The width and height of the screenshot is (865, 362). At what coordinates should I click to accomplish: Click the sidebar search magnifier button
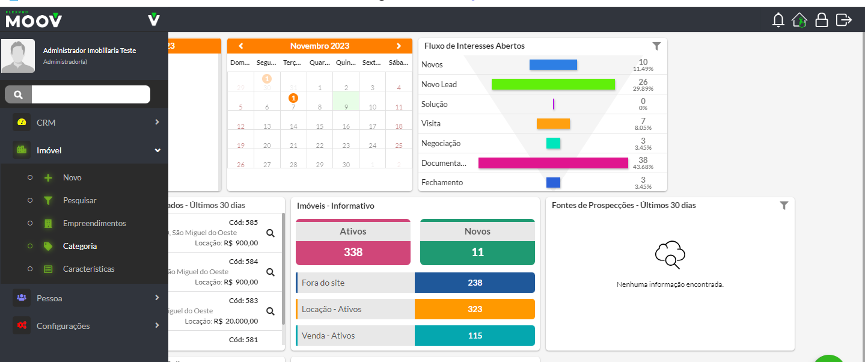coord(18,94)
